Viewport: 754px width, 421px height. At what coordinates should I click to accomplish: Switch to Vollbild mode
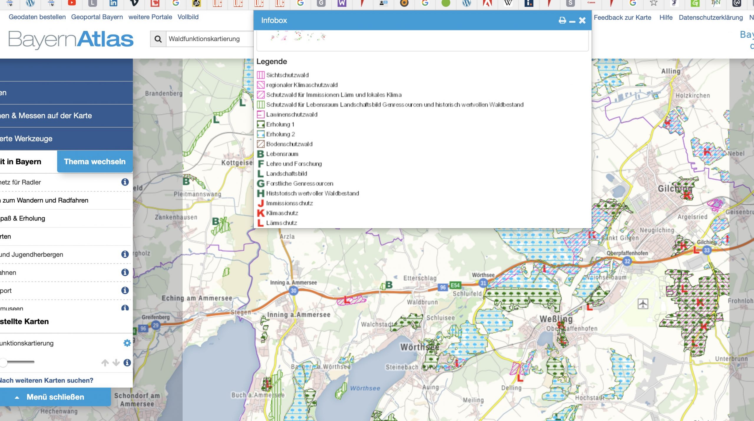pos(188,17)
